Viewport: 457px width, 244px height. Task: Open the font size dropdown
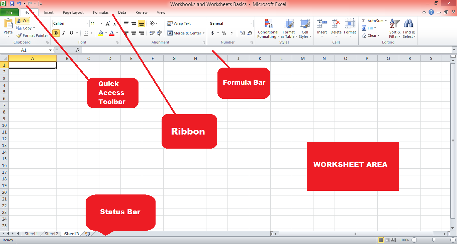pyautogui.click(x=101, y=23)
